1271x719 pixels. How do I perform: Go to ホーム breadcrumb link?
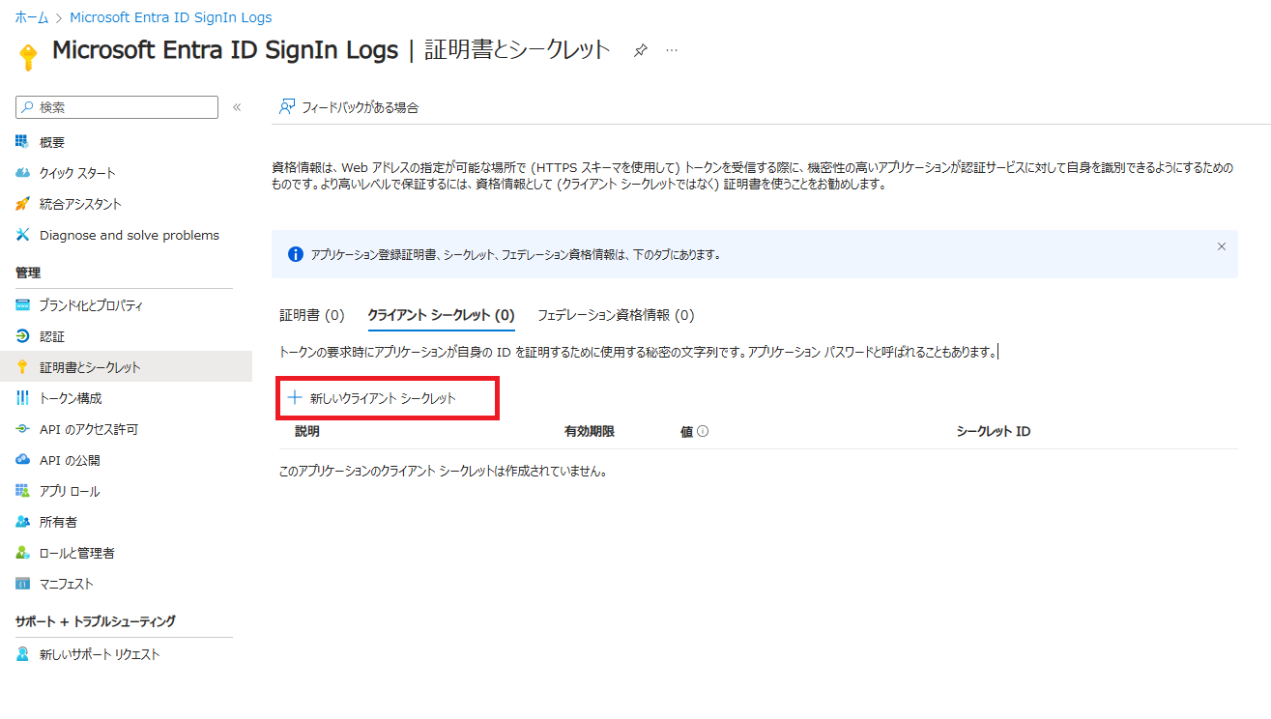(x=32, y=17)
